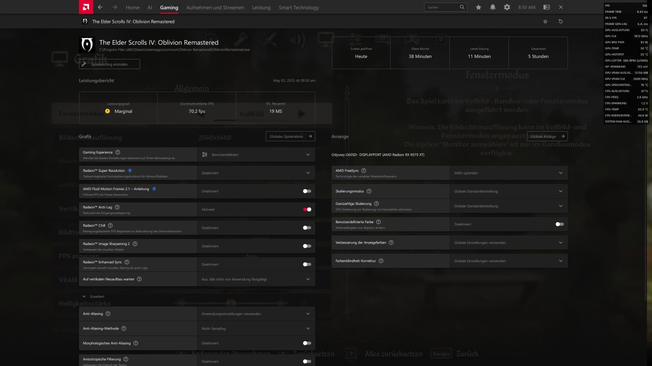
Task: Open help for Morphologisches Anti-Aliasing
Action: click(x=135, y=343)
